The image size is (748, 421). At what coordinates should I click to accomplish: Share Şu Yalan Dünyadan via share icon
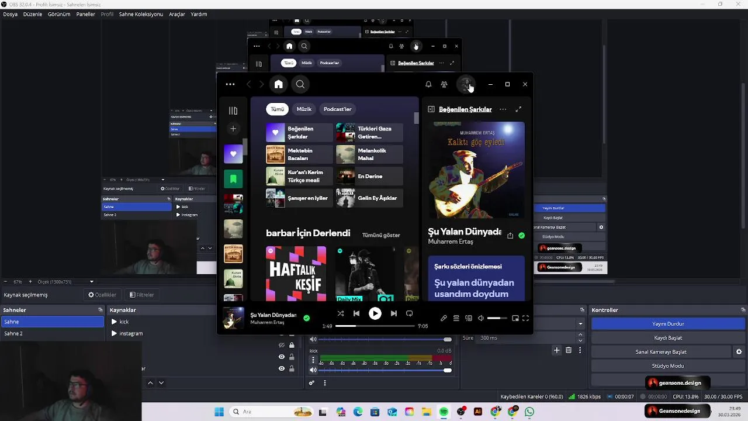point(510,236)
